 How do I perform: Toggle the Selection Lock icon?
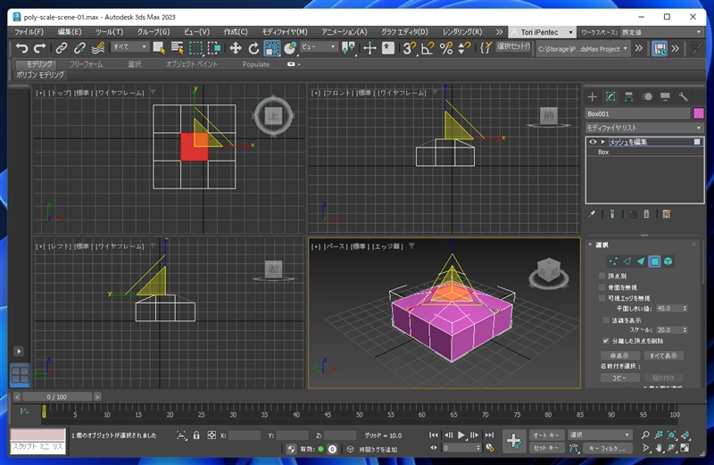point(196,436)
